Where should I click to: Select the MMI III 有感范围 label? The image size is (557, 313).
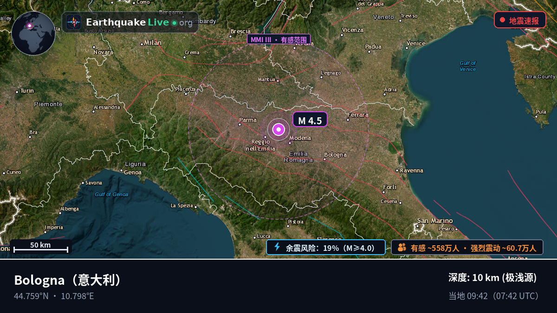278,39
